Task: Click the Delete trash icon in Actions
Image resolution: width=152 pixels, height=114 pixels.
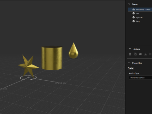Action: coord(130,54)
